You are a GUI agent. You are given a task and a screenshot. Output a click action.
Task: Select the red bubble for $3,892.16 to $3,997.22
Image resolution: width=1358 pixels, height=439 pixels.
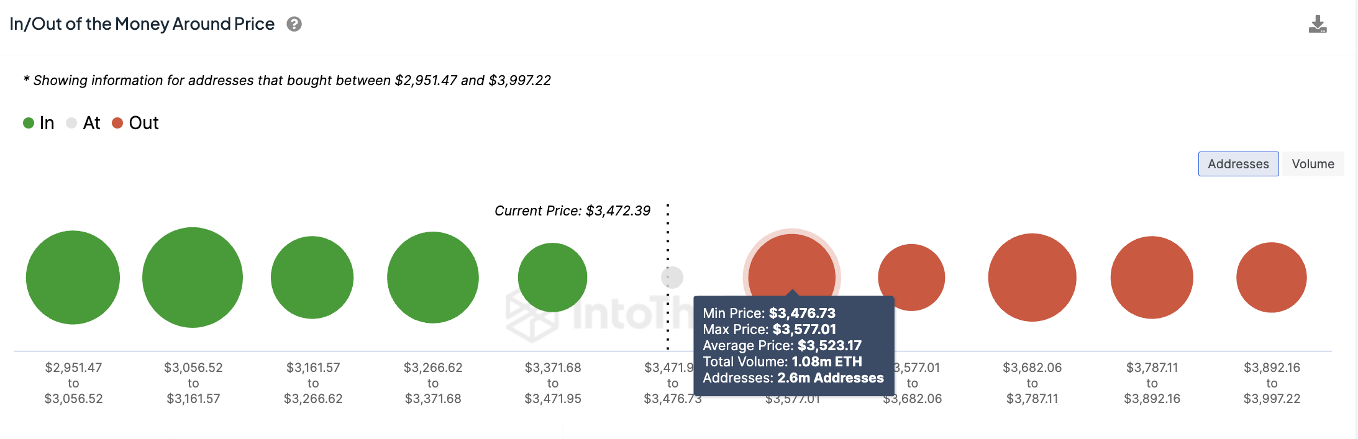pyautogui.click(x=1272, y=278)
